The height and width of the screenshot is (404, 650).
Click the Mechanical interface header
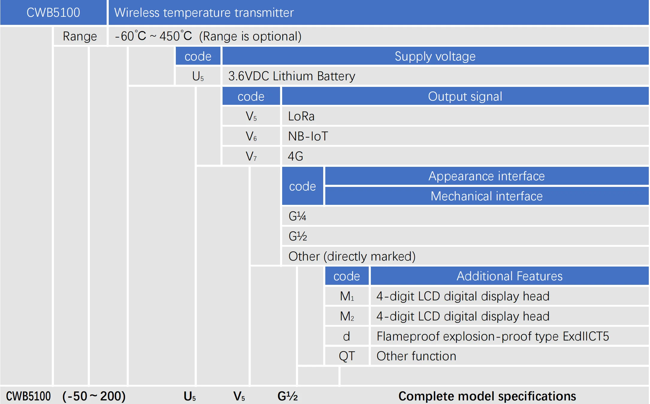(486, 196)
